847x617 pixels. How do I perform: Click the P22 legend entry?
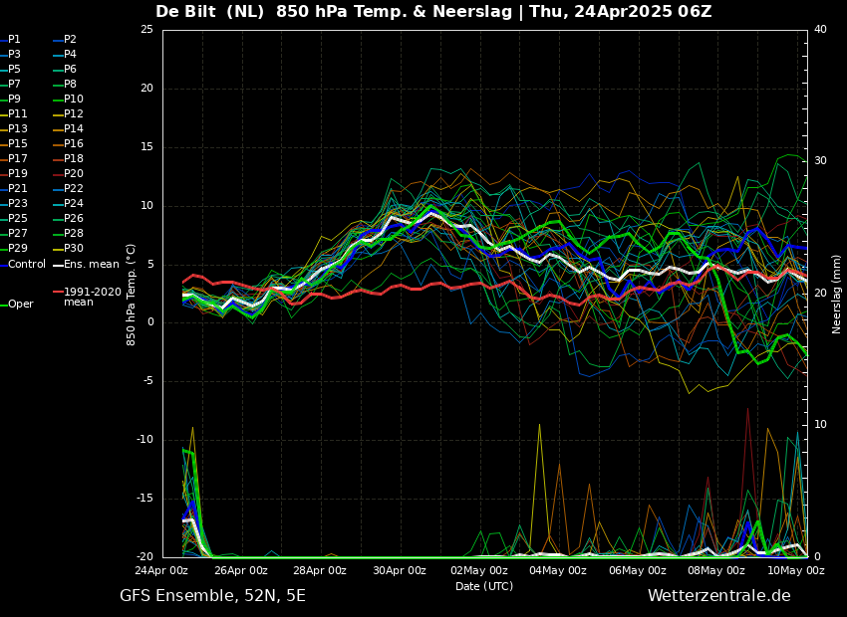[x=68, y=188]
